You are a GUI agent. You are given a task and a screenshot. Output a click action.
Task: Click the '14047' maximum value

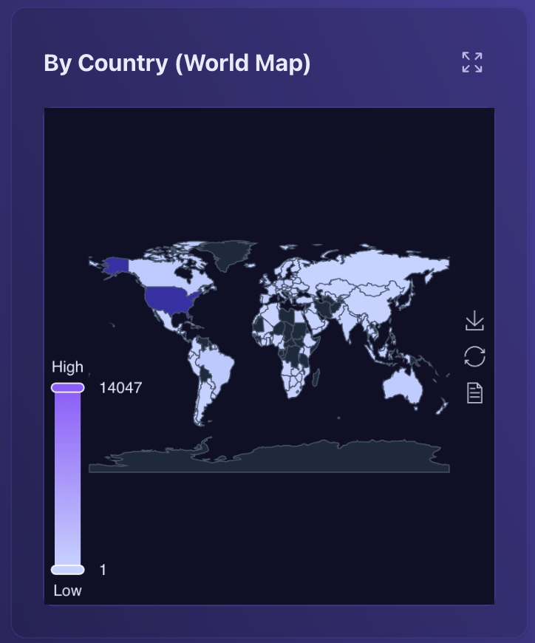pyautogui.click(x=120, y=388)
